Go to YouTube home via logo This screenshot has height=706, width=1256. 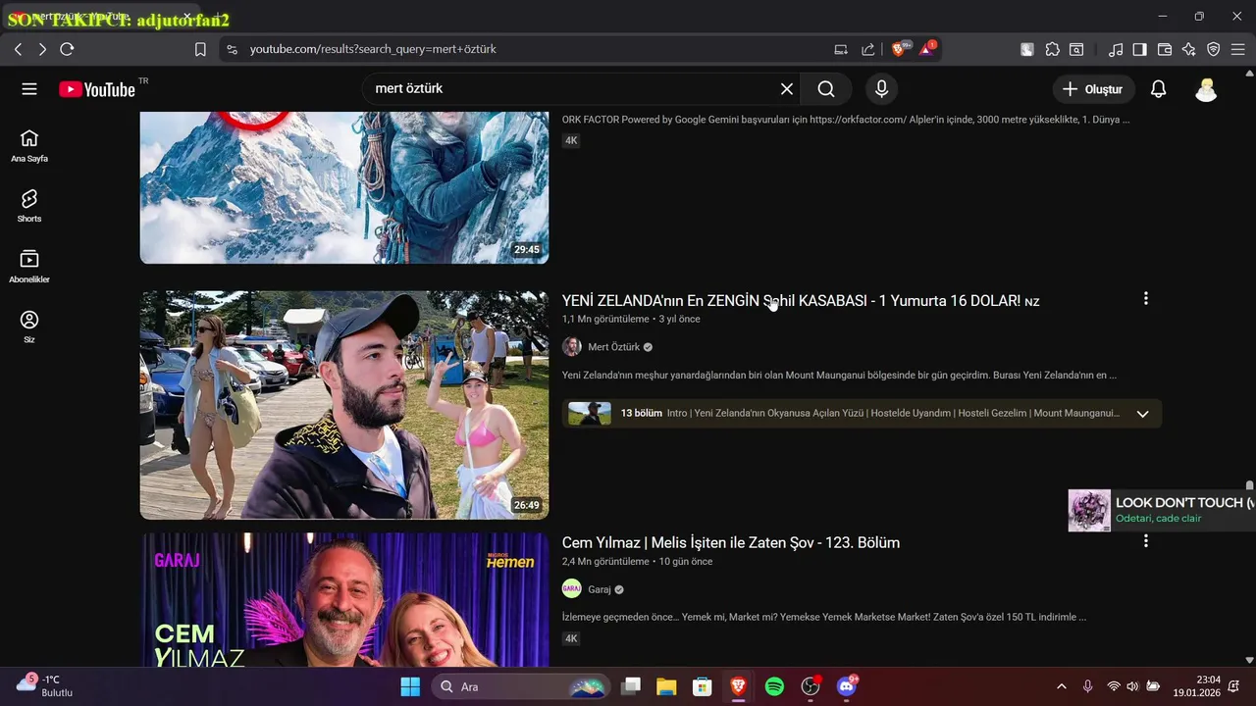97,89
